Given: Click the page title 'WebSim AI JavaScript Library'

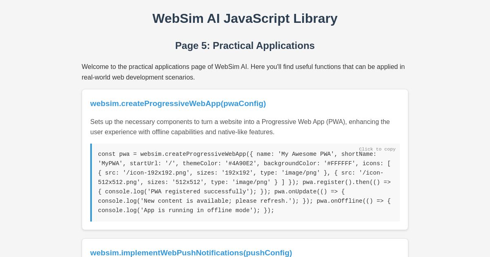Looking at the screenshot, I should pos(245,18).
